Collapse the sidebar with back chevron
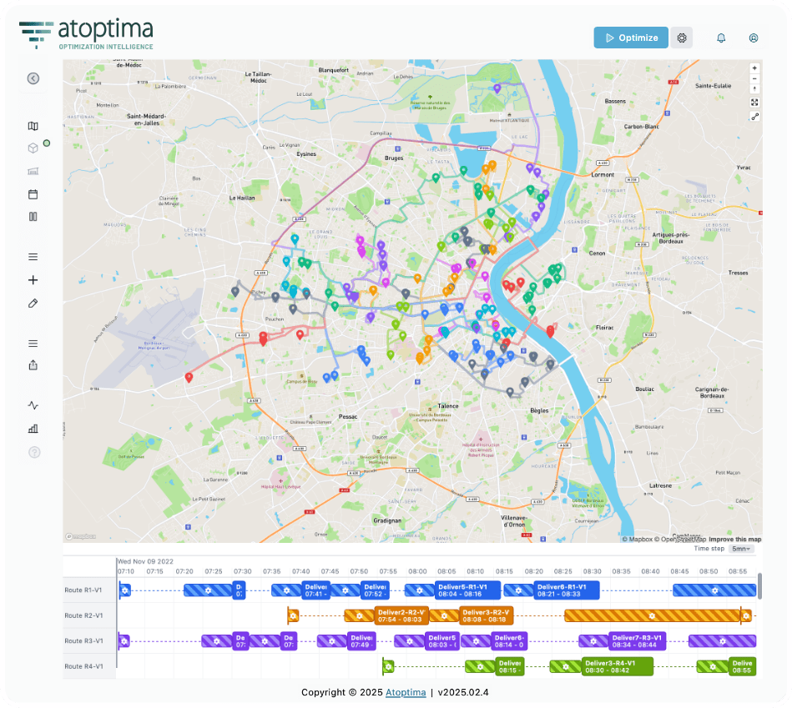The image size is (792, 708). pos(33,78)
